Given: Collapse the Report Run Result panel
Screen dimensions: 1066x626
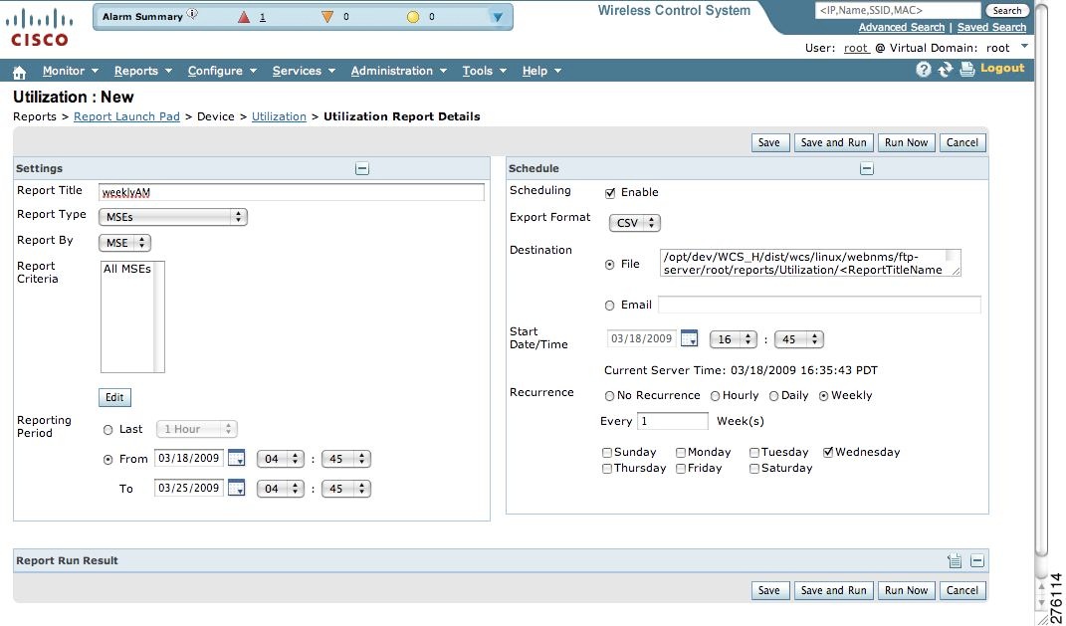Looking at the screenshot, I should 977,560.
